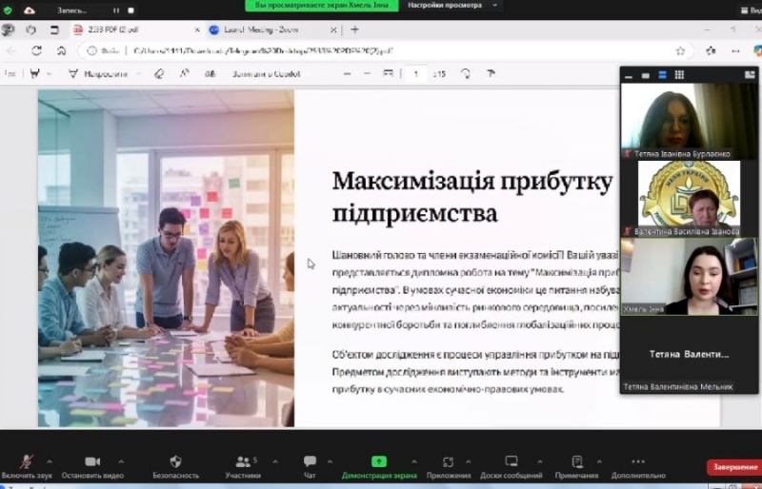
Task: Expand arrow next to Доски сообщений
Action: click(x=540, y=461)
